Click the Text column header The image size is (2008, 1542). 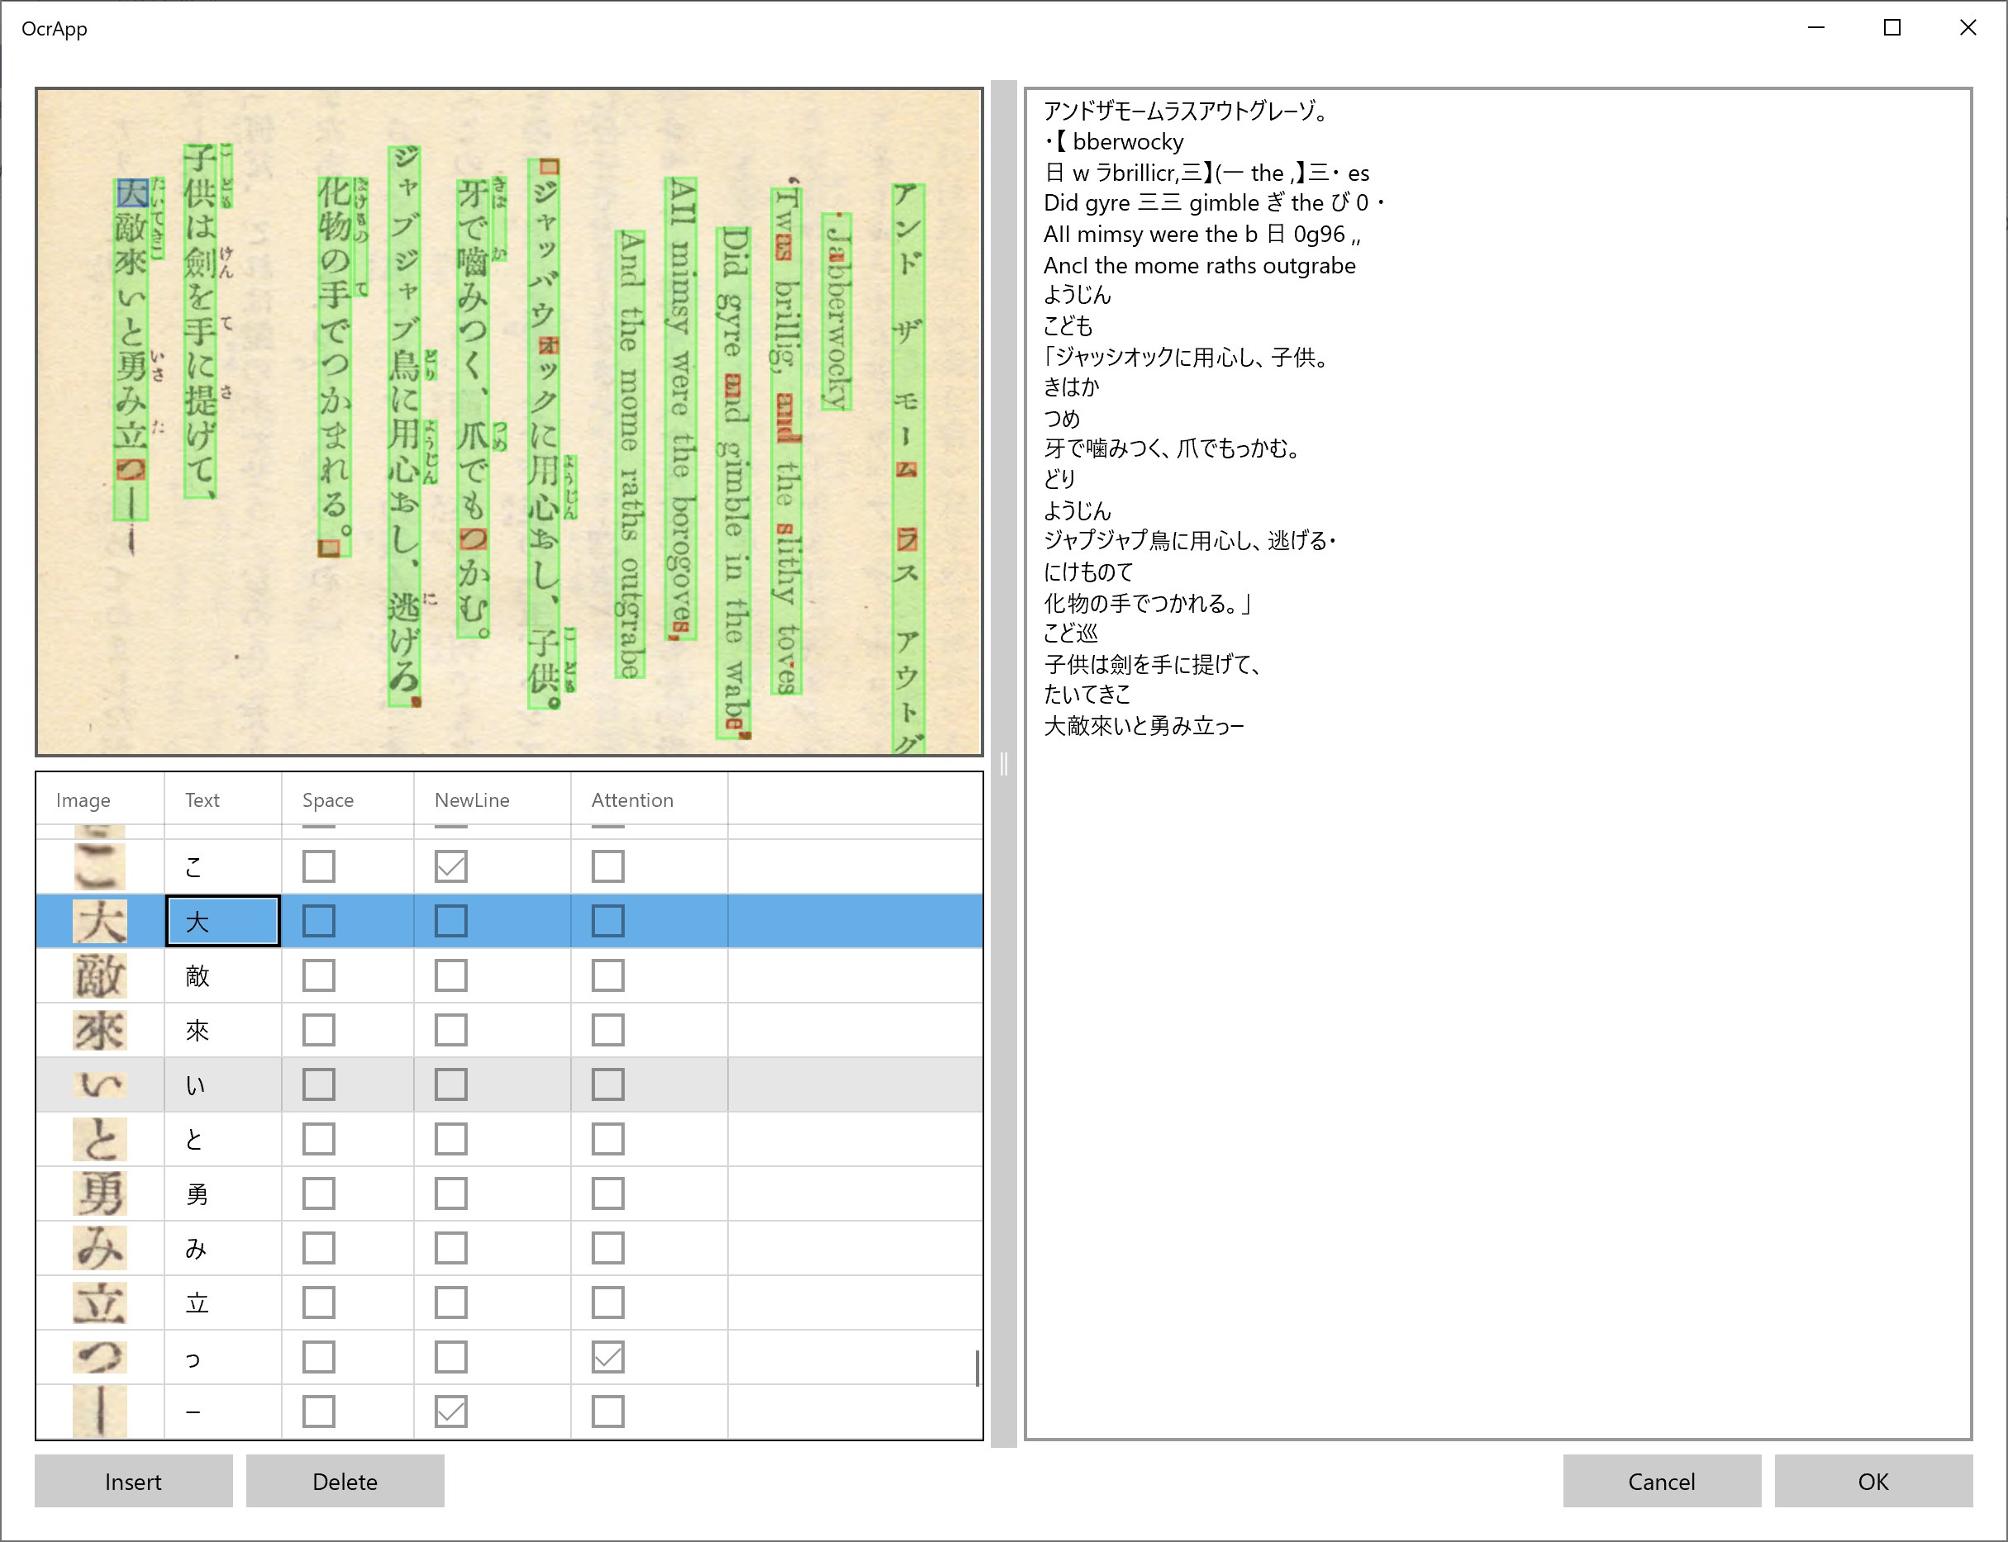(202, 799)
